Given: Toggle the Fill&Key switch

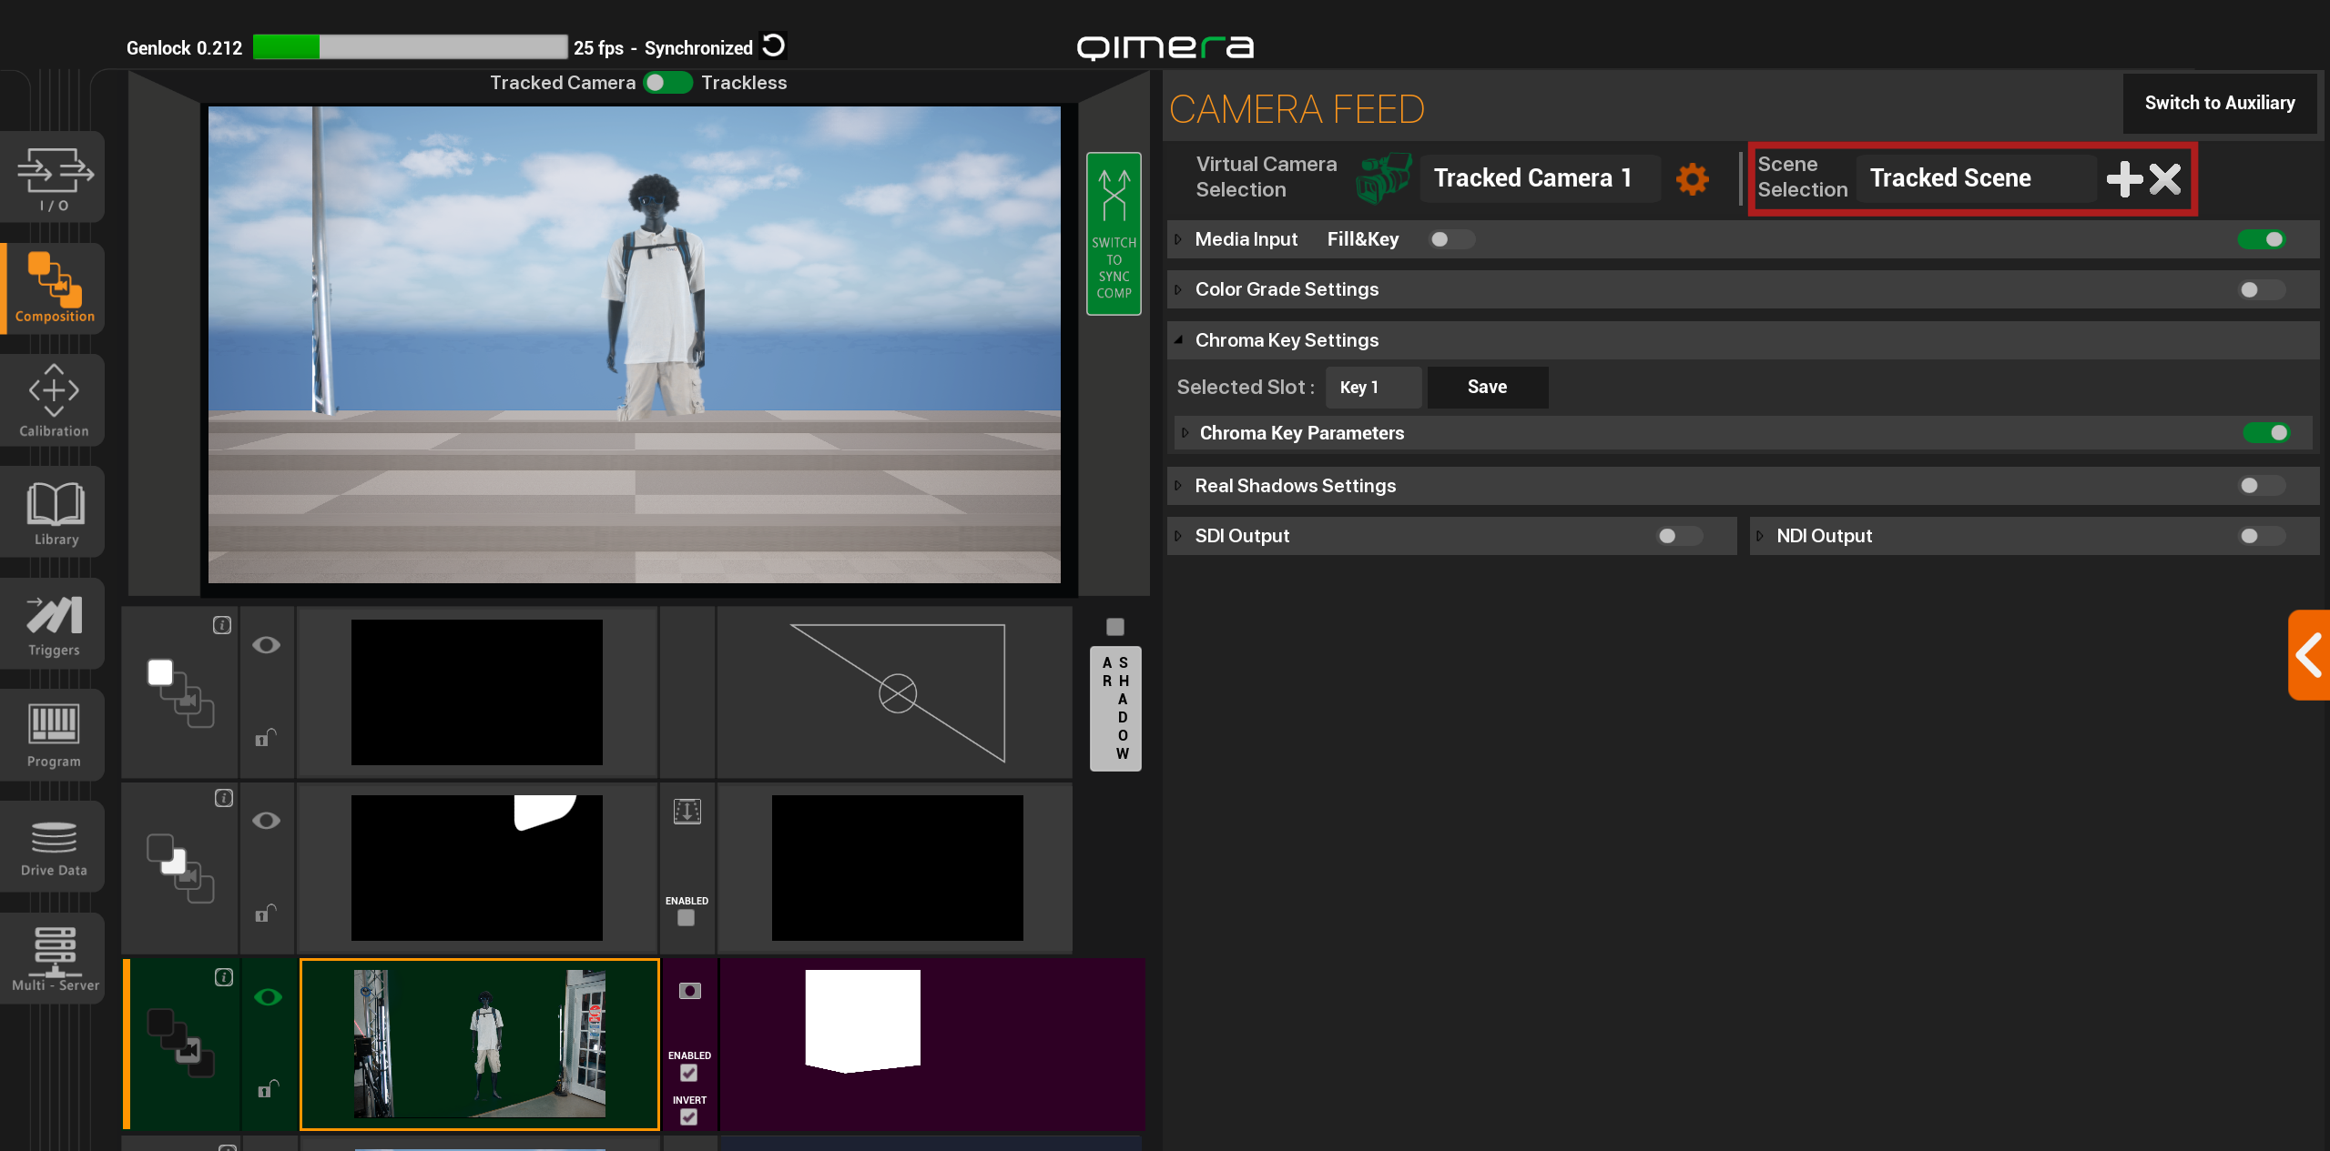Looking at the screenshot, I should [x=1451, y=239].
